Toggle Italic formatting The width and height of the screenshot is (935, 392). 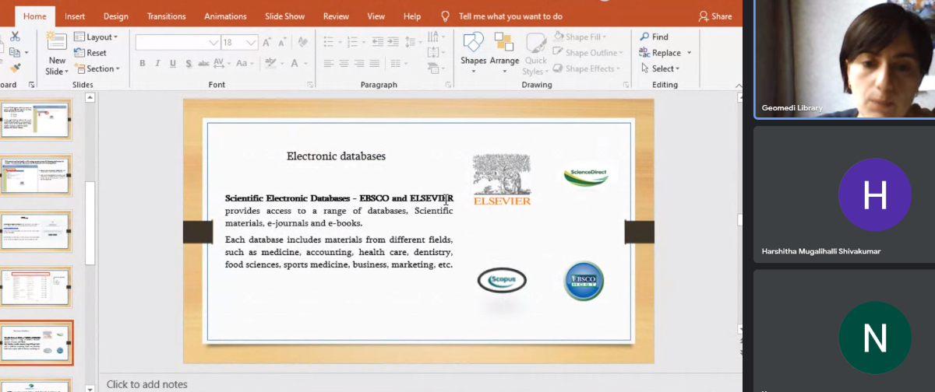[x=157, y=64]
